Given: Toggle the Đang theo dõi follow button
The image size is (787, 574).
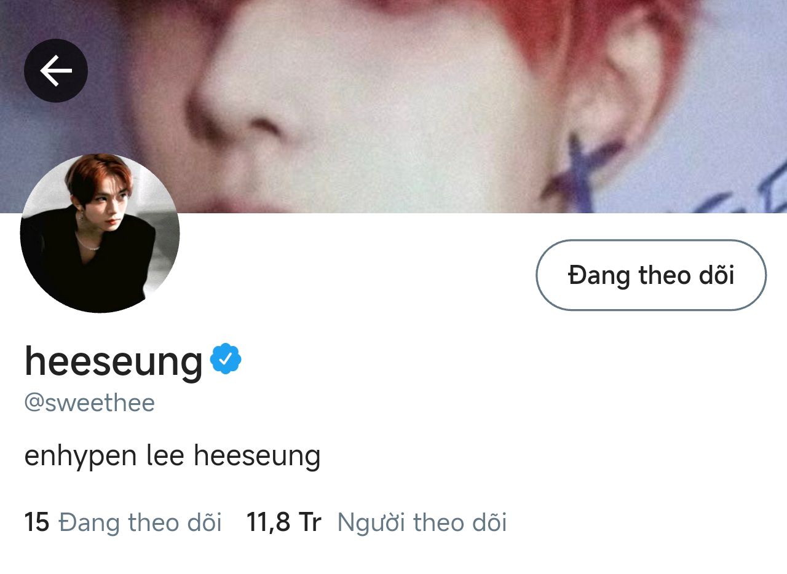Looking at the screenshot, I should pyautogui.click(x=651, y=275).
